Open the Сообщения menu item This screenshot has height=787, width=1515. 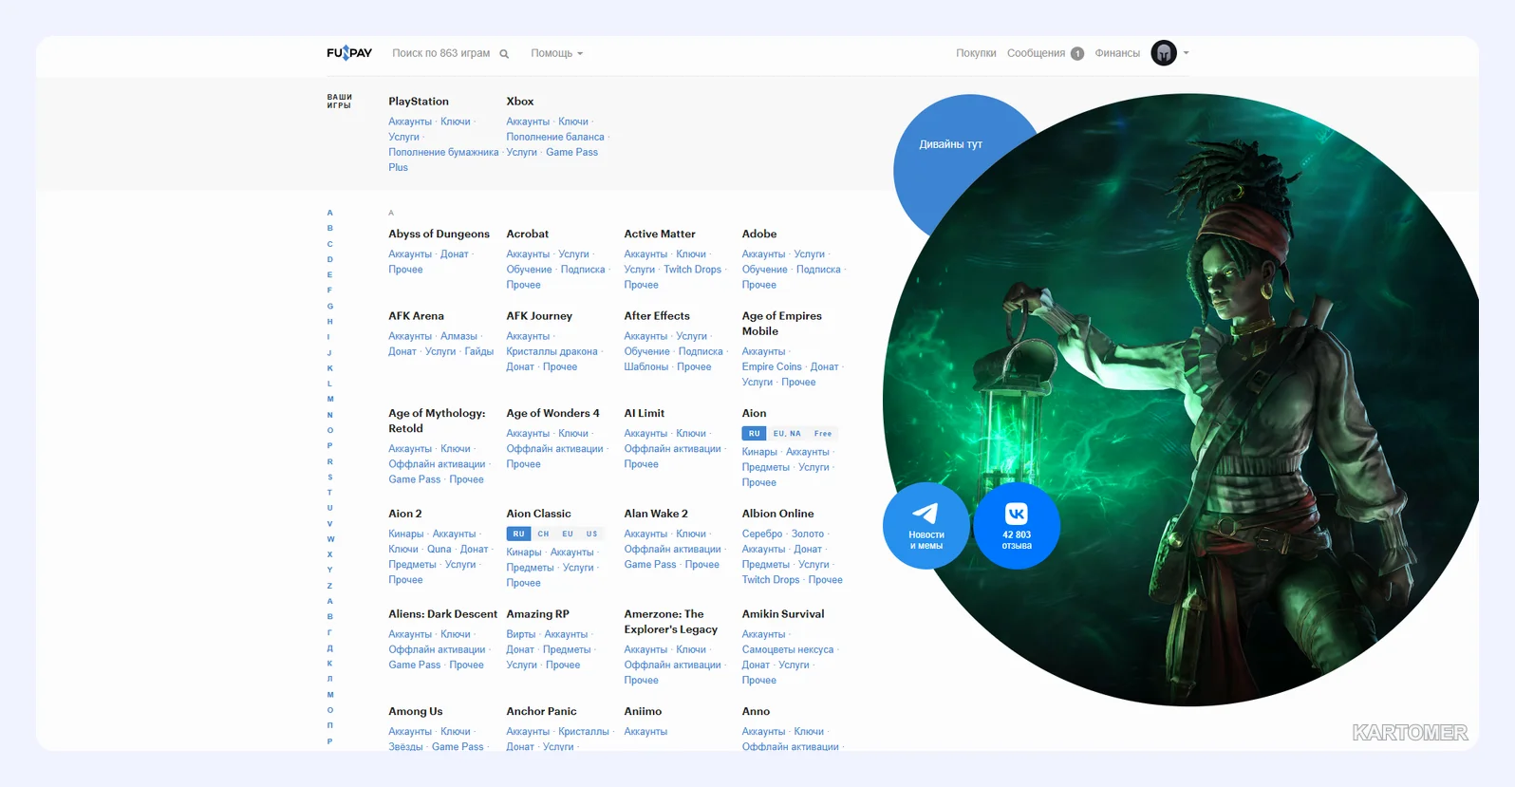click(1036, 53)
